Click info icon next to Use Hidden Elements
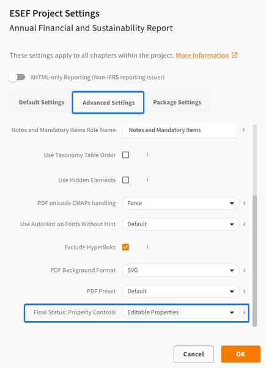266x368 pixels. [x=147, y=180]
